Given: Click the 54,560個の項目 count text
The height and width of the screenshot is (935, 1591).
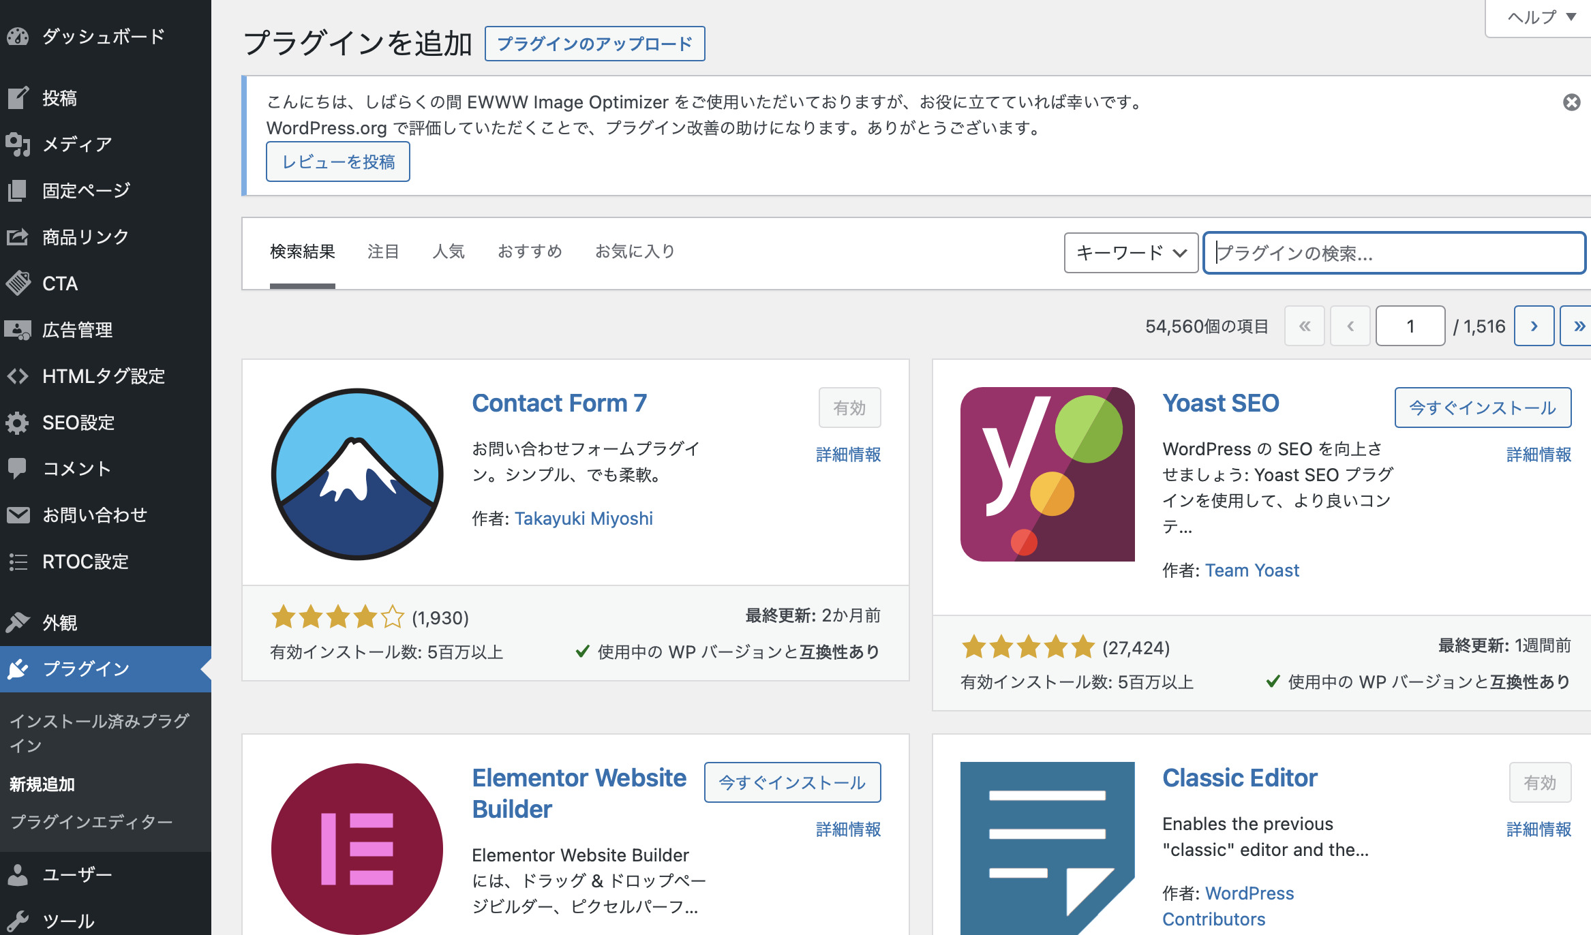Looking at the screenshot, I should 1207,326.
